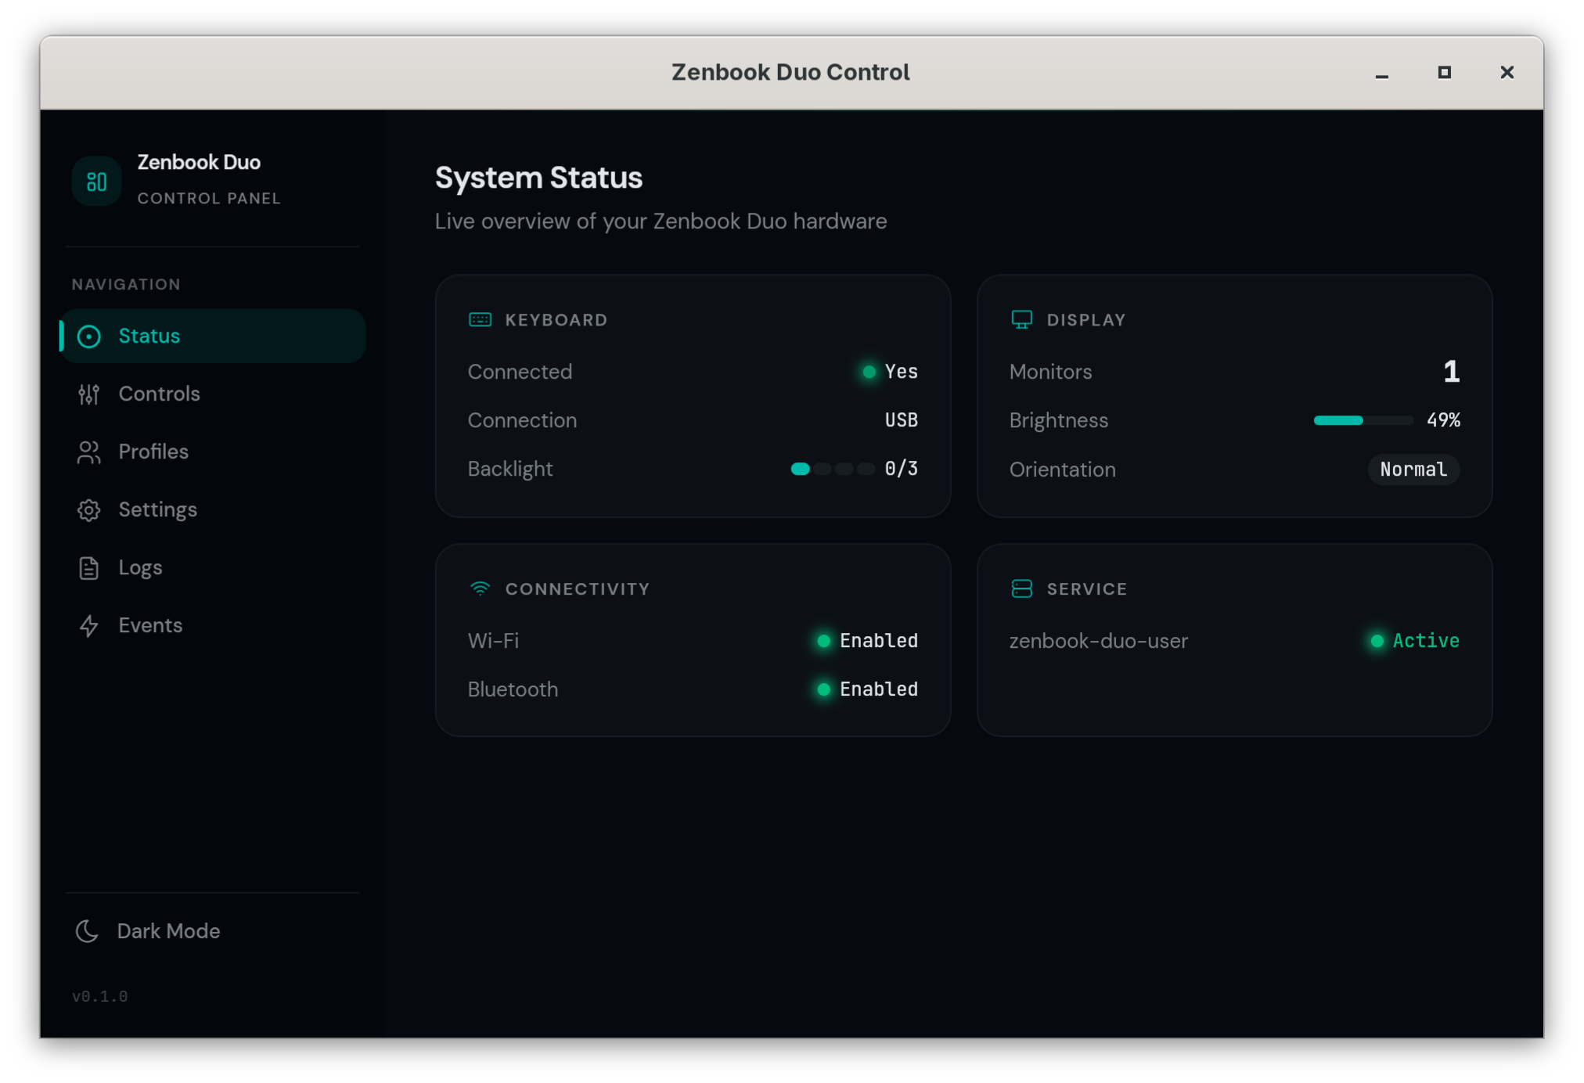Screen dimensions: 1584x1083
Task: Click the monitor icon on Display card
Action: (1021, 319)
